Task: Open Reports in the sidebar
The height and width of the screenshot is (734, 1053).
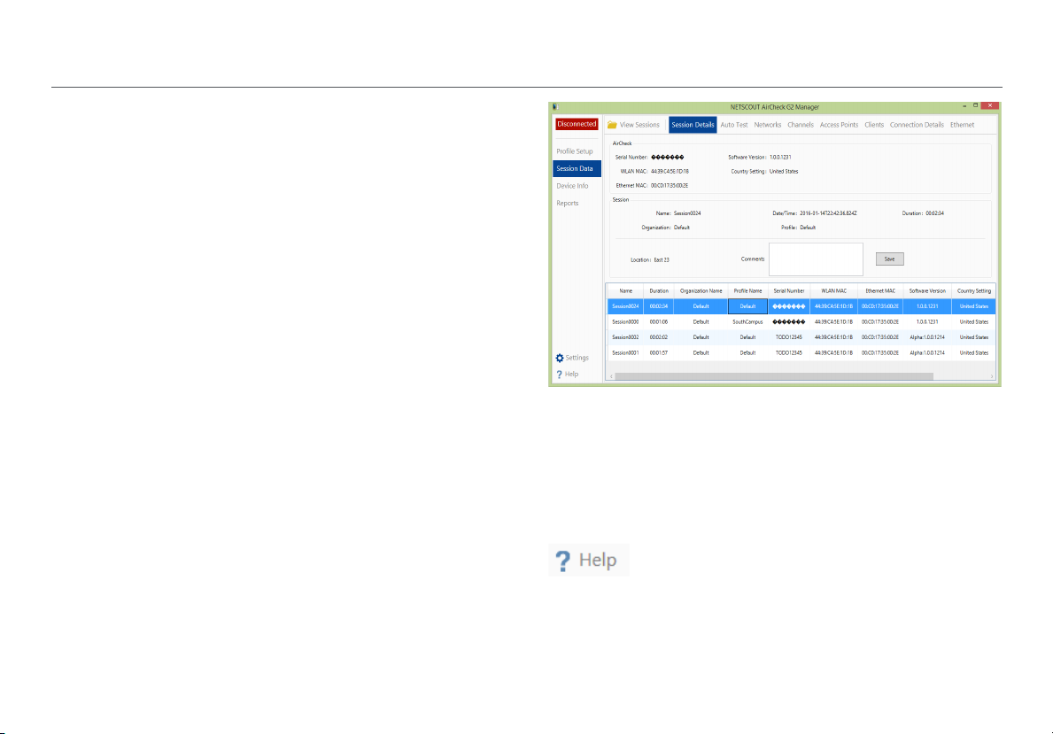Action: click(568, 204)
